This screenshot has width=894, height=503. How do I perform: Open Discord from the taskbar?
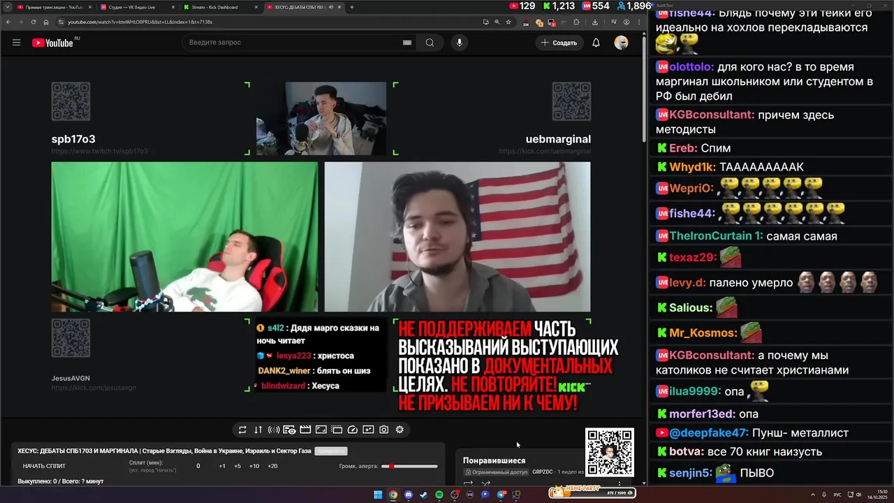tap(409, 495)
